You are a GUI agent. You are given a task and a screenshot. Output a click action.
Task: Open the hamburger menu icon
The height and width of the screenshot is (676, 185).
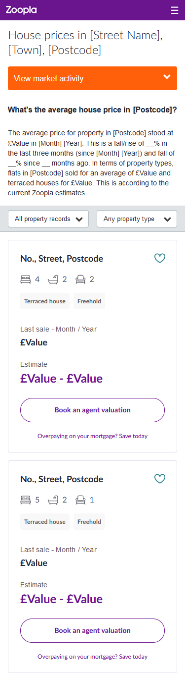click(x=174, y=10)
